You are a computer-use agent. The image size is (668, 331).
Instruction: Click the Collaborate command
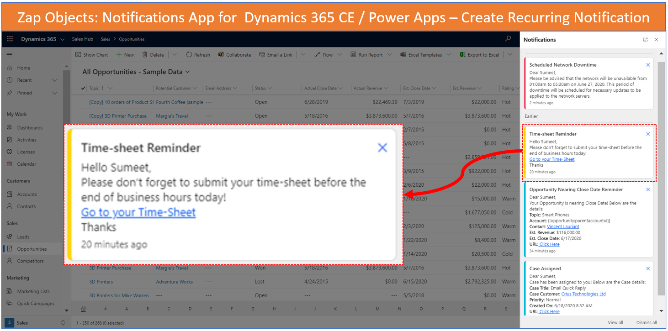[x=234, y=55]
